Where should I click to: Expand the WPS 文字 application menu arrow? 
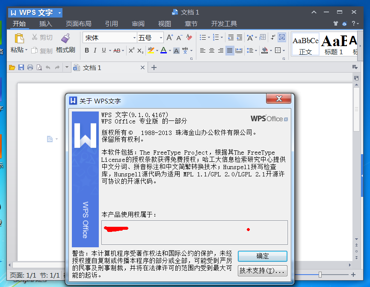pyautogui.click(x=59, y=13)
